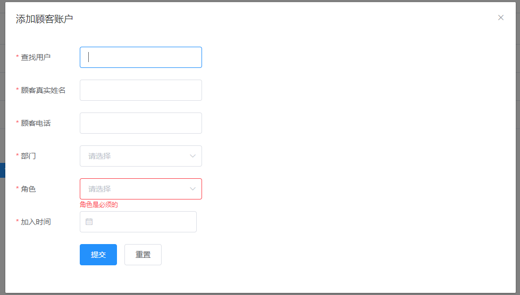Submit the form with 提交 button

click(98, 255)
